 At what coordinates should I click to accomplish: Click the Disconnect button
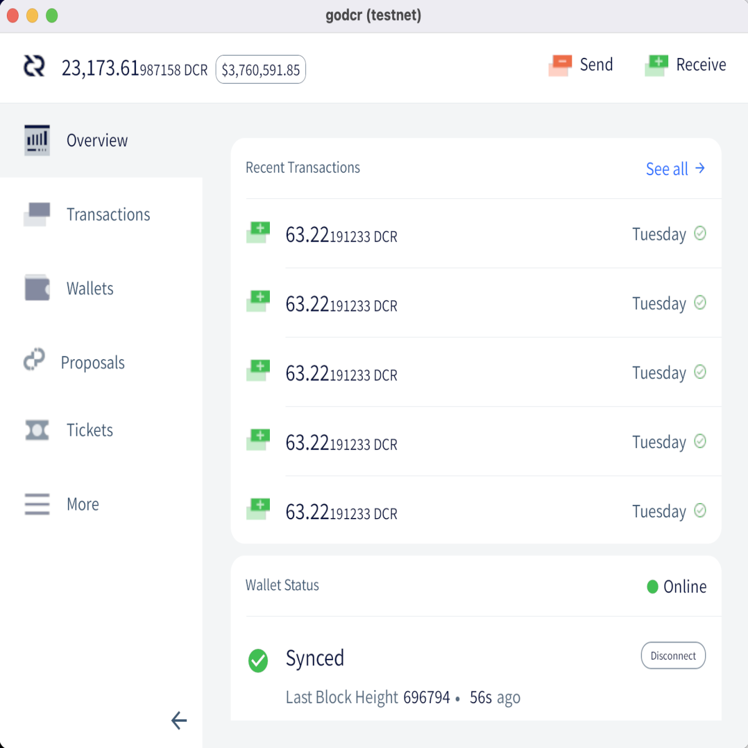click(x=673, y=656)
